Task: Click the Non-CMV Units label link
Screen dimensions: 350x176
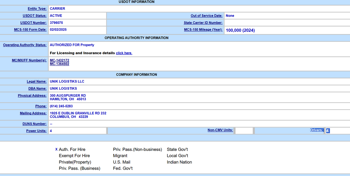Action: tap(220, 130)
